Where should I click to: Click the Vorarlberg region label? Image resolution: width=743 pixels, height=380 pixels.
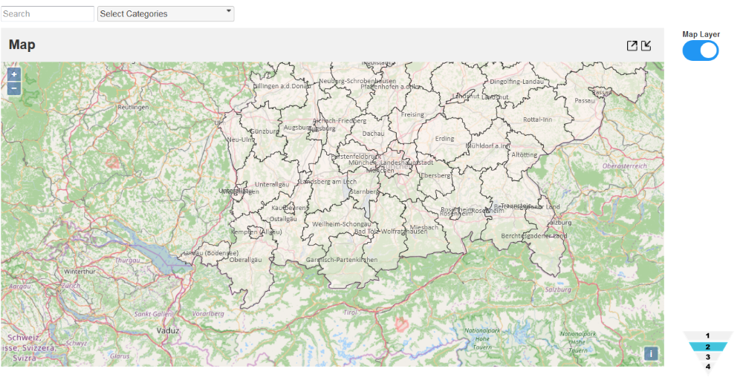[x=208, y=314]
